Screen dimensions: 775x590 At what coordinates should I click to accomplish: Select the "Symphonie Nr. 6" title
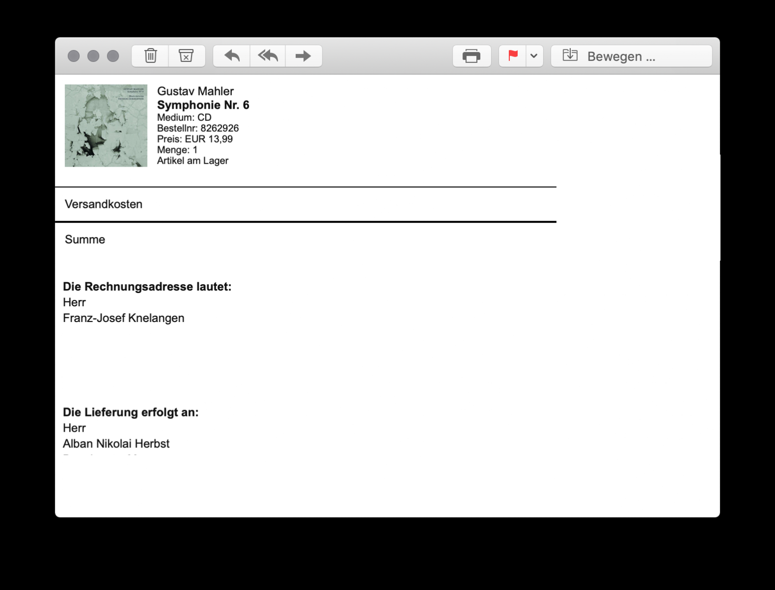pos(203,105)
